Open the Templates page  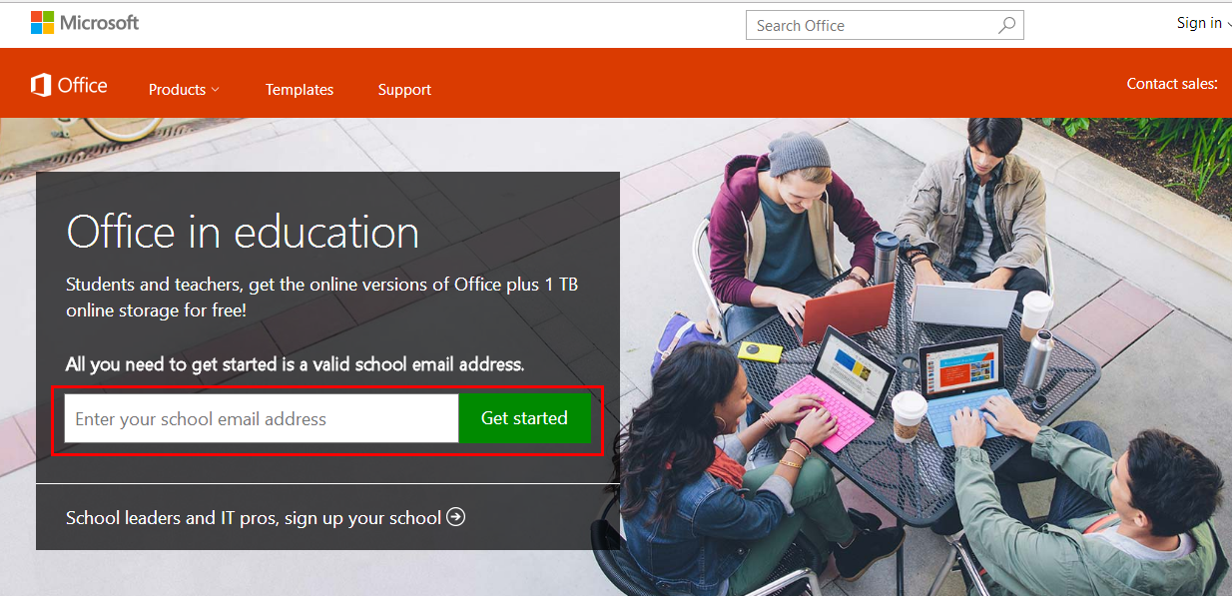tap(300, 89)
